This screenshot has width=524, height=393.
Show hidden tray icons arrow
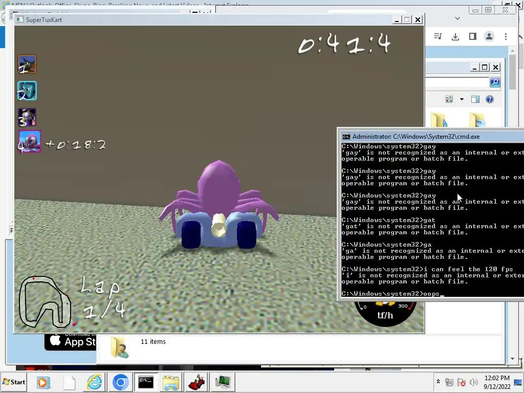[438, 381]
